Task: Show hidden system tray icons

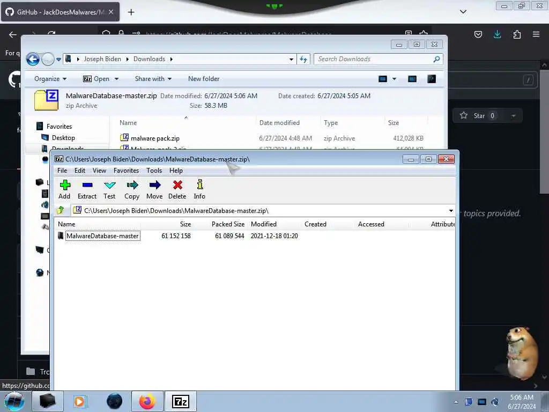Action: [x=456, y=402]
